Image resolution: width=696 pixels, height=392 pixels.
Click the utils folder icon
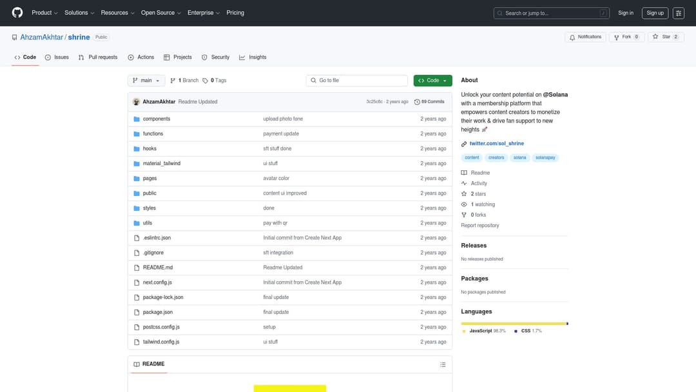click(x=137, y=223)
